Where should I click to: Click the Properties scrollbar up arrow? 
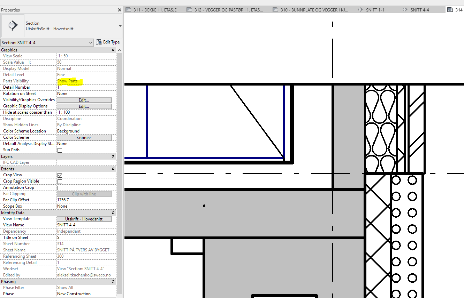coord(120,50)
